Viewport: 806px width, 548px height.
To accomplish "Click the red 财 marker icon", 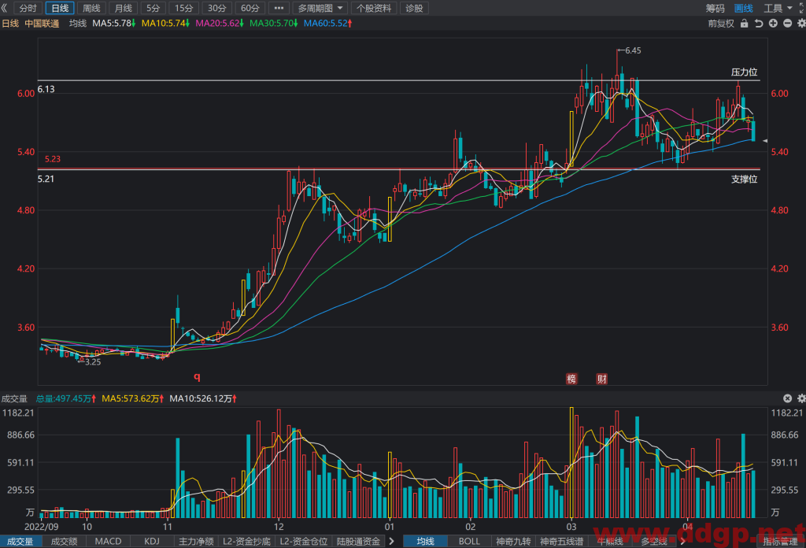I will (x=601, y=379).
